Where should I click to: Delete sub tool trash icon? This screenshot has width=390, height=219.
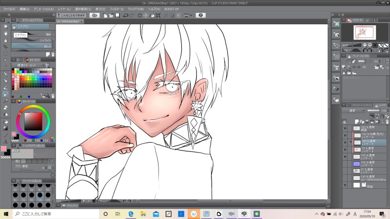point(53,54)
